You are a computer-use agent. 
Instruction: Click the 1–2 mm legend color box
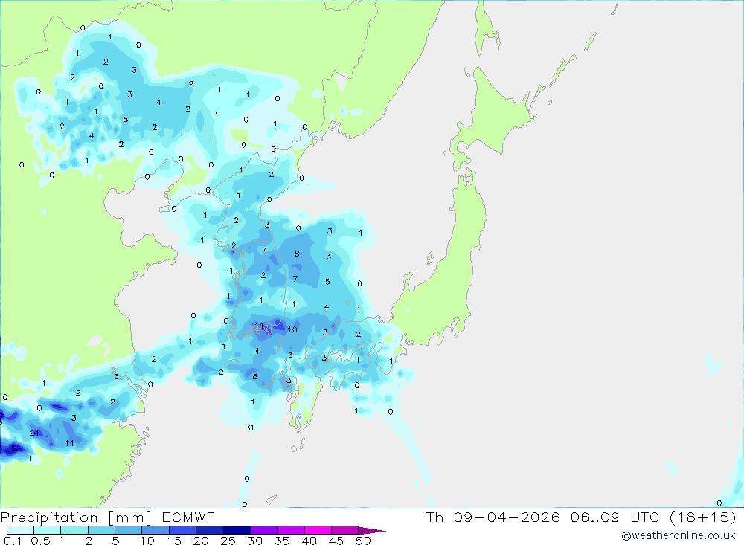[x=74, y=530]
